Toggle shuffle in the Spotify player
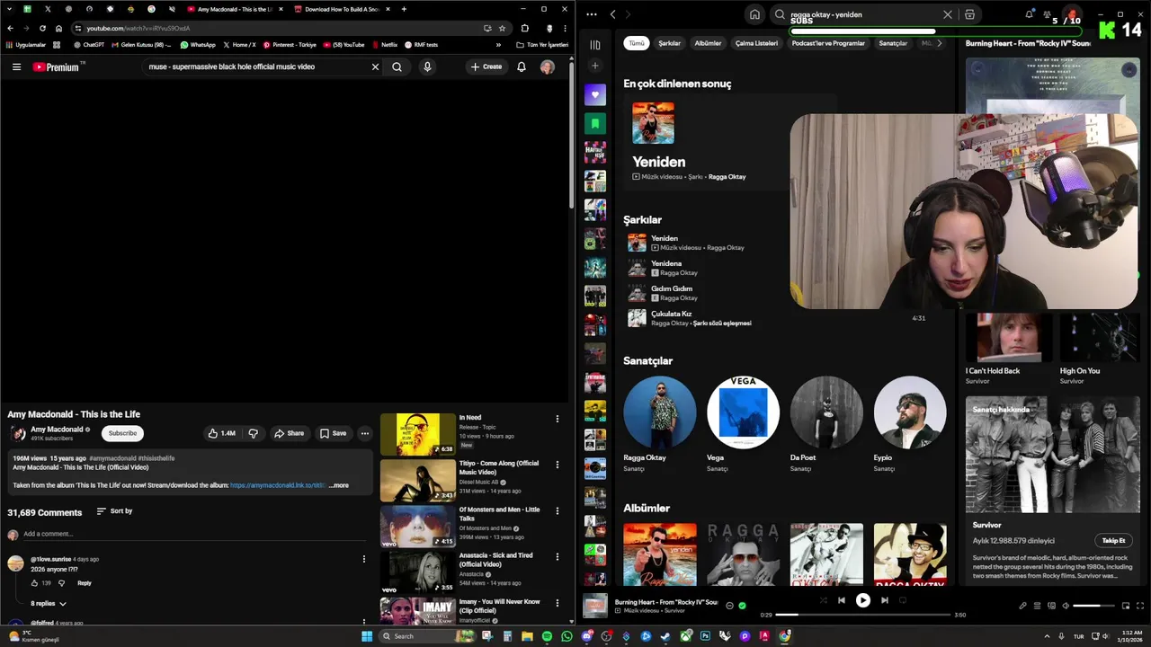1151x647 pixels. (x=823, y=600)
